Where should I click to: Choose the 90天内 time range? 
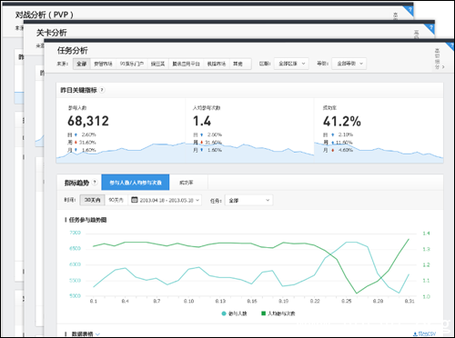point(116,200)
